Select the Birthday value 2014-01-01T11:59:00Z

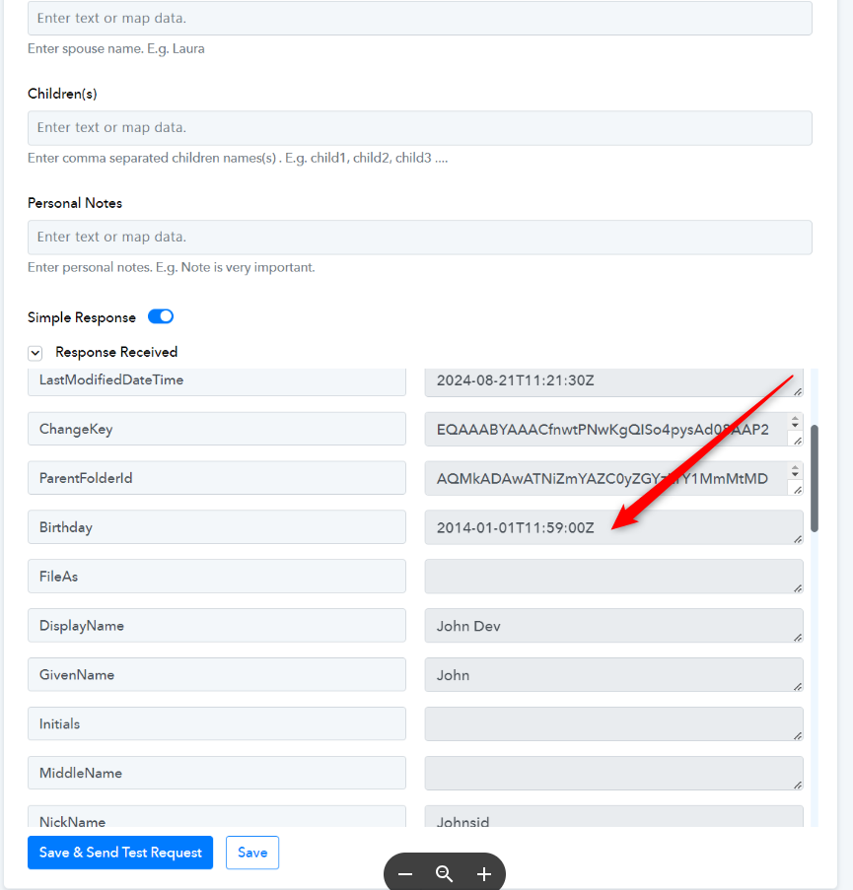point(515,528)
